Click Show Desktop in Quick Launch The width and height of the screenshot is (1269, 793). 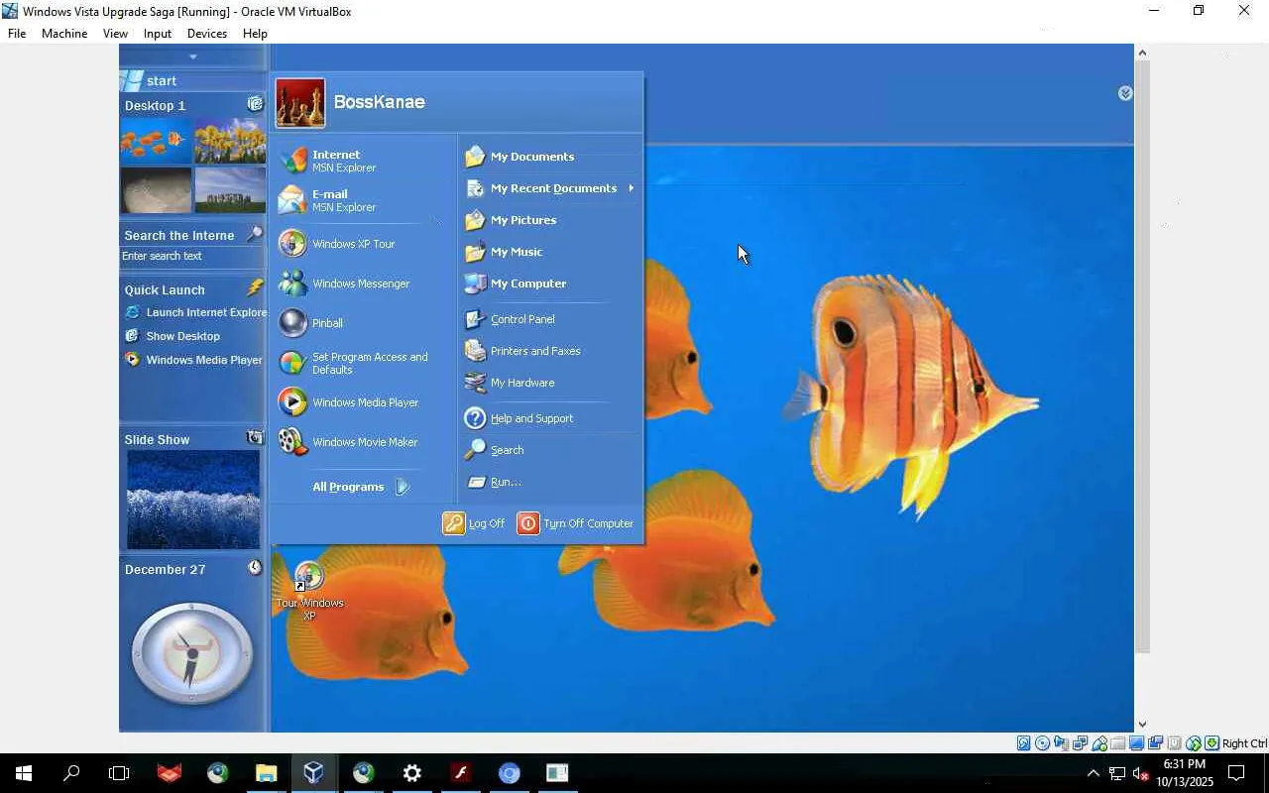[173, 336]
